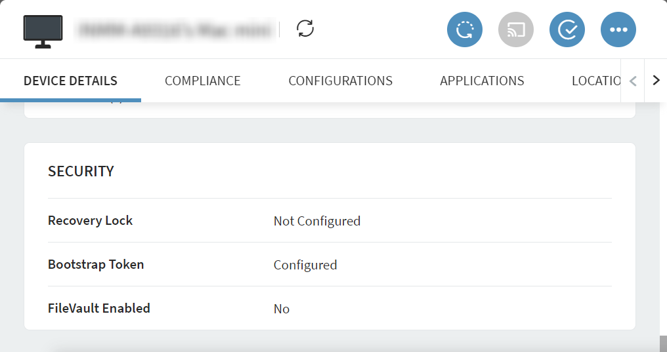Click the gray remote cast screen icon
Image resolution: width=667 pixels, height=352 pixels.
pos(516,29)
